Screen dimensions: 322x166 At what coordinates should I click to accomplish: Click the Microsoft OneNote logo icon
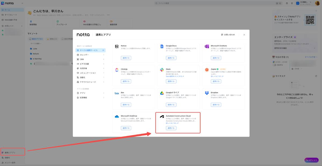pyautogui.click(x=207, y=47)
